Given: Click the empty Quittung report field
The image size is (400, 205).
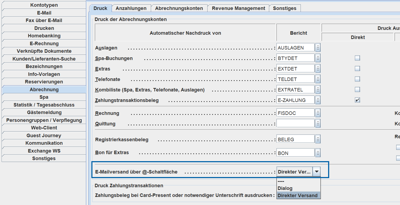Looking at the screenshot, I should pyautogui.click(x=295, y=123).
